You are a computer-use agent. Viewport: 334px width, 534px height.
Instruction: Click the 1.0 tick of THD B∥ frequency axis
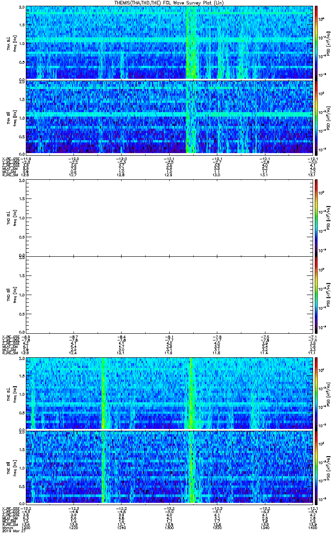pyautogui.click(x=21, y=295)
